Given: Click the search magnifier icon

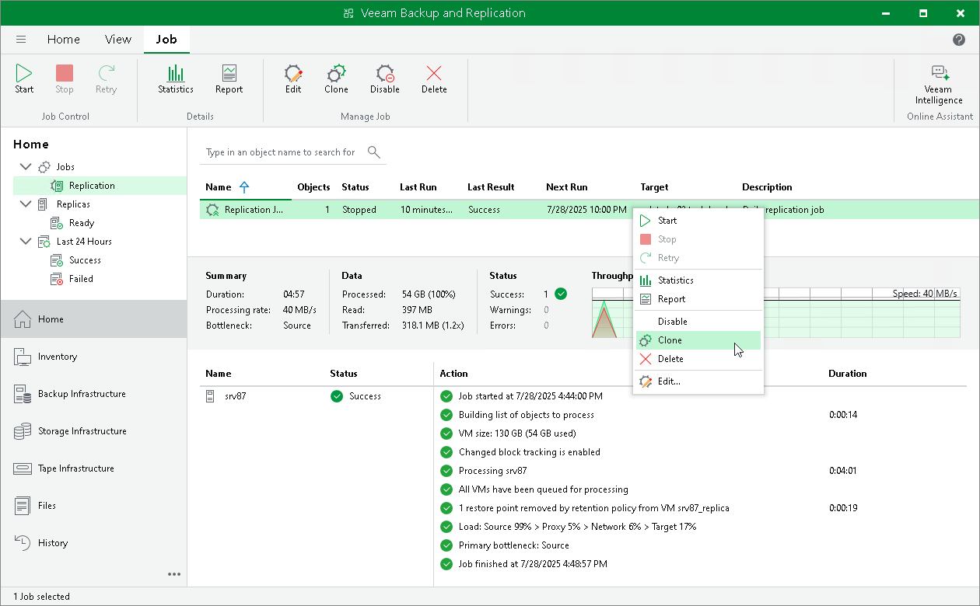Looking at the screenshot, I should point(374,151).
